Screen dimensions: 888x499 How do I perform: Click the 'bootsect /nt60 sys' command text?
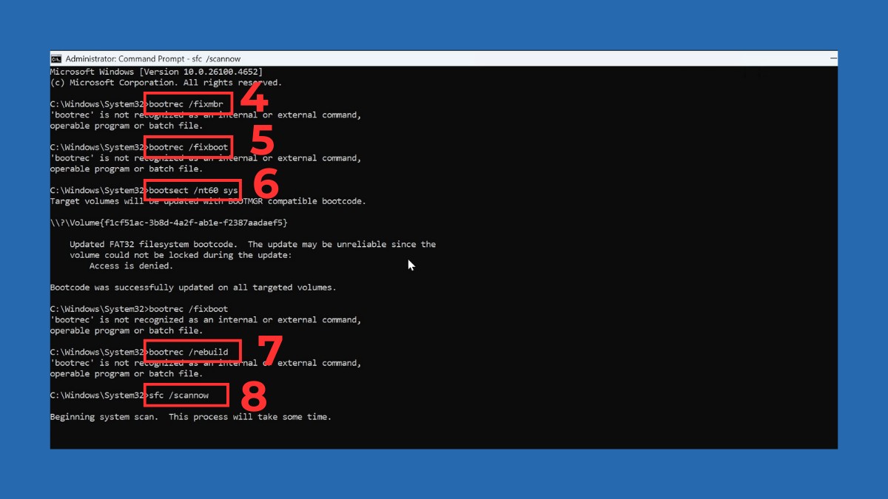click(x=193, y=191)
